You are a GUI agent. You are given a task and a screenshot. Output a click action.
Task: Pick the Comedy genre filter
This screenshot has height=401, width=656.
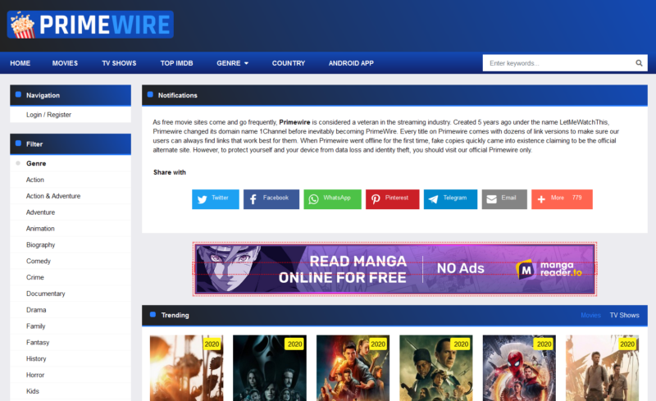click(x=39, y=262)
